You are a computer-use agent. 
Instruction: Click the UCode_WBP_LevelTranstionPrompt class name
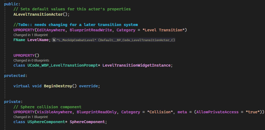(63, 65)
